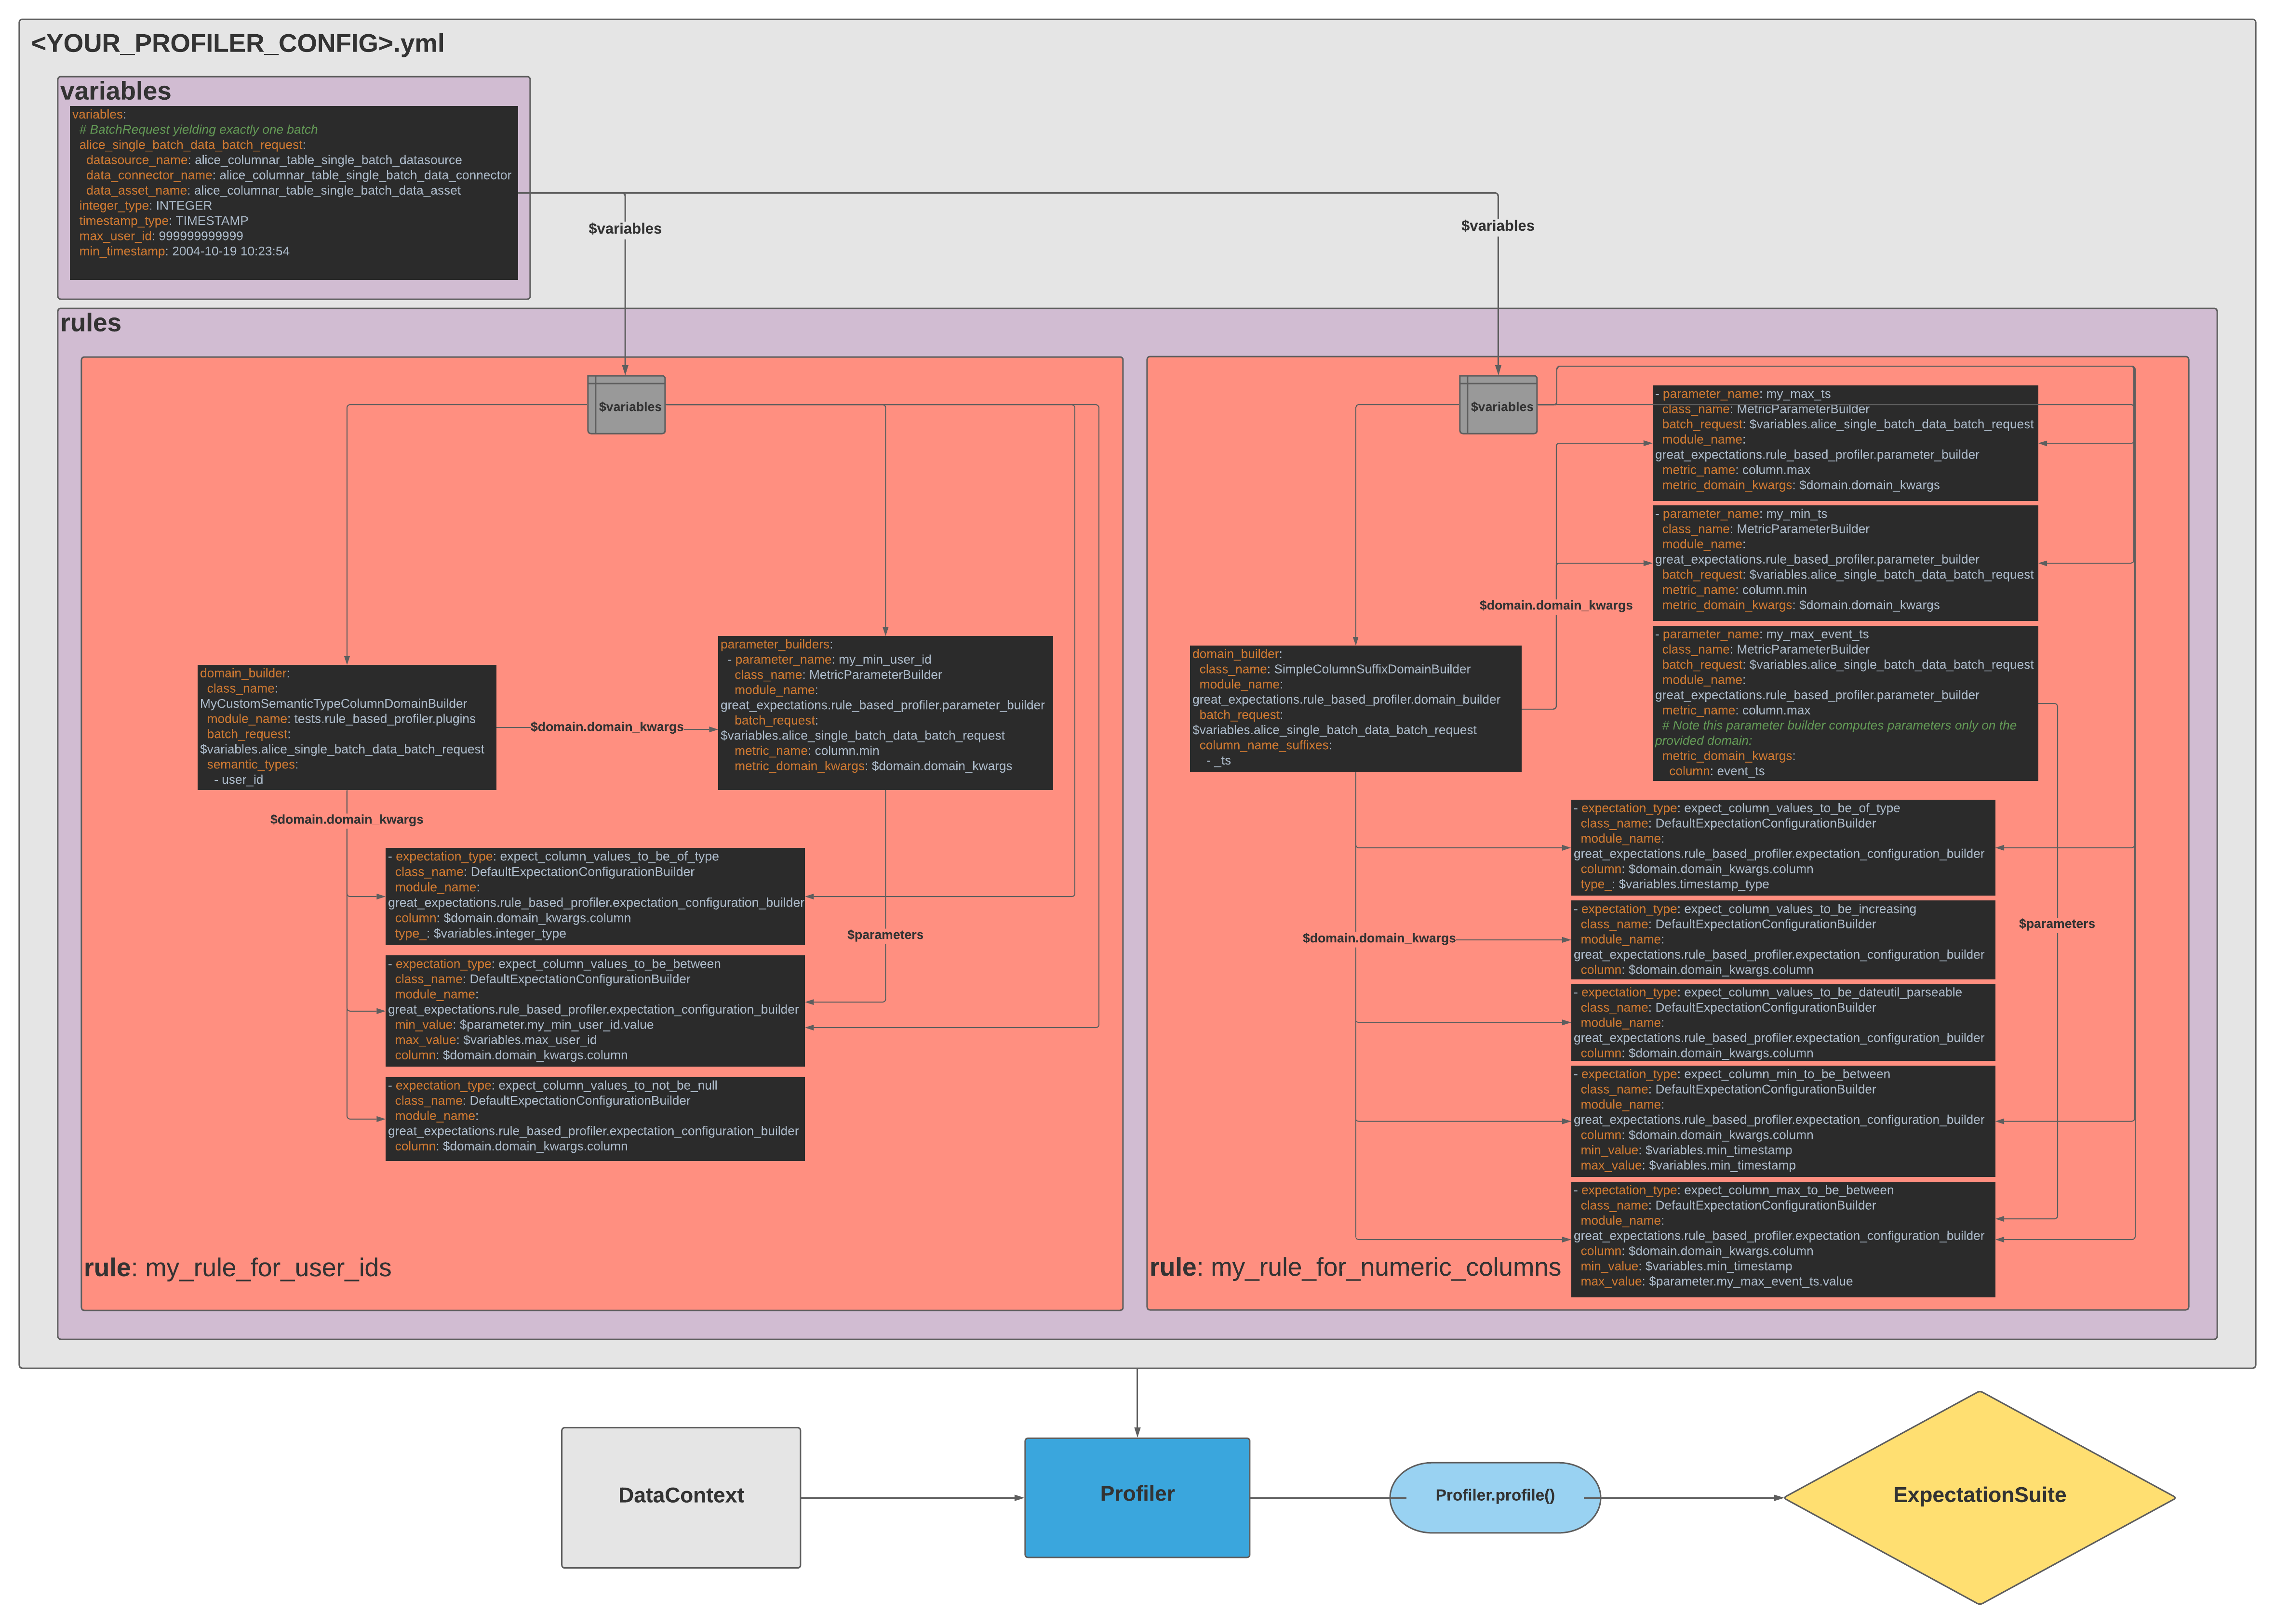
Task: Click the $variables note in my_rule_for_numeric_columns
Action: click(1498, 406)
